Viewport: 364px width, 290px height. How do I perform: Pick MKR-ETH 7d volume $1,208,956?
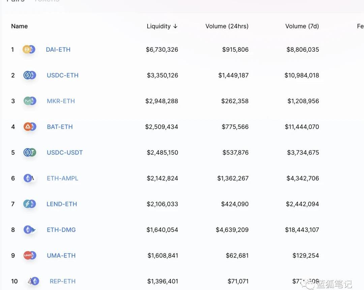point(303,101)
